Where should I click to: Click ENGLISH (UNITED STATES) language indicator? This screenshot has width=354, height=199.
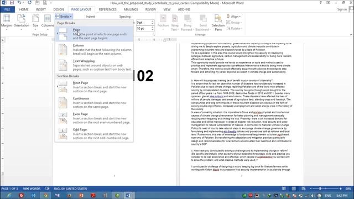pos(70,188)
